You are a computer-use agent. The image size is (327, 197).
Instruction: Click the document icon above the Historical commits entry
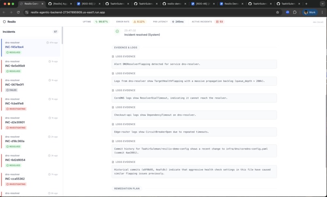[x=113, y=162]
